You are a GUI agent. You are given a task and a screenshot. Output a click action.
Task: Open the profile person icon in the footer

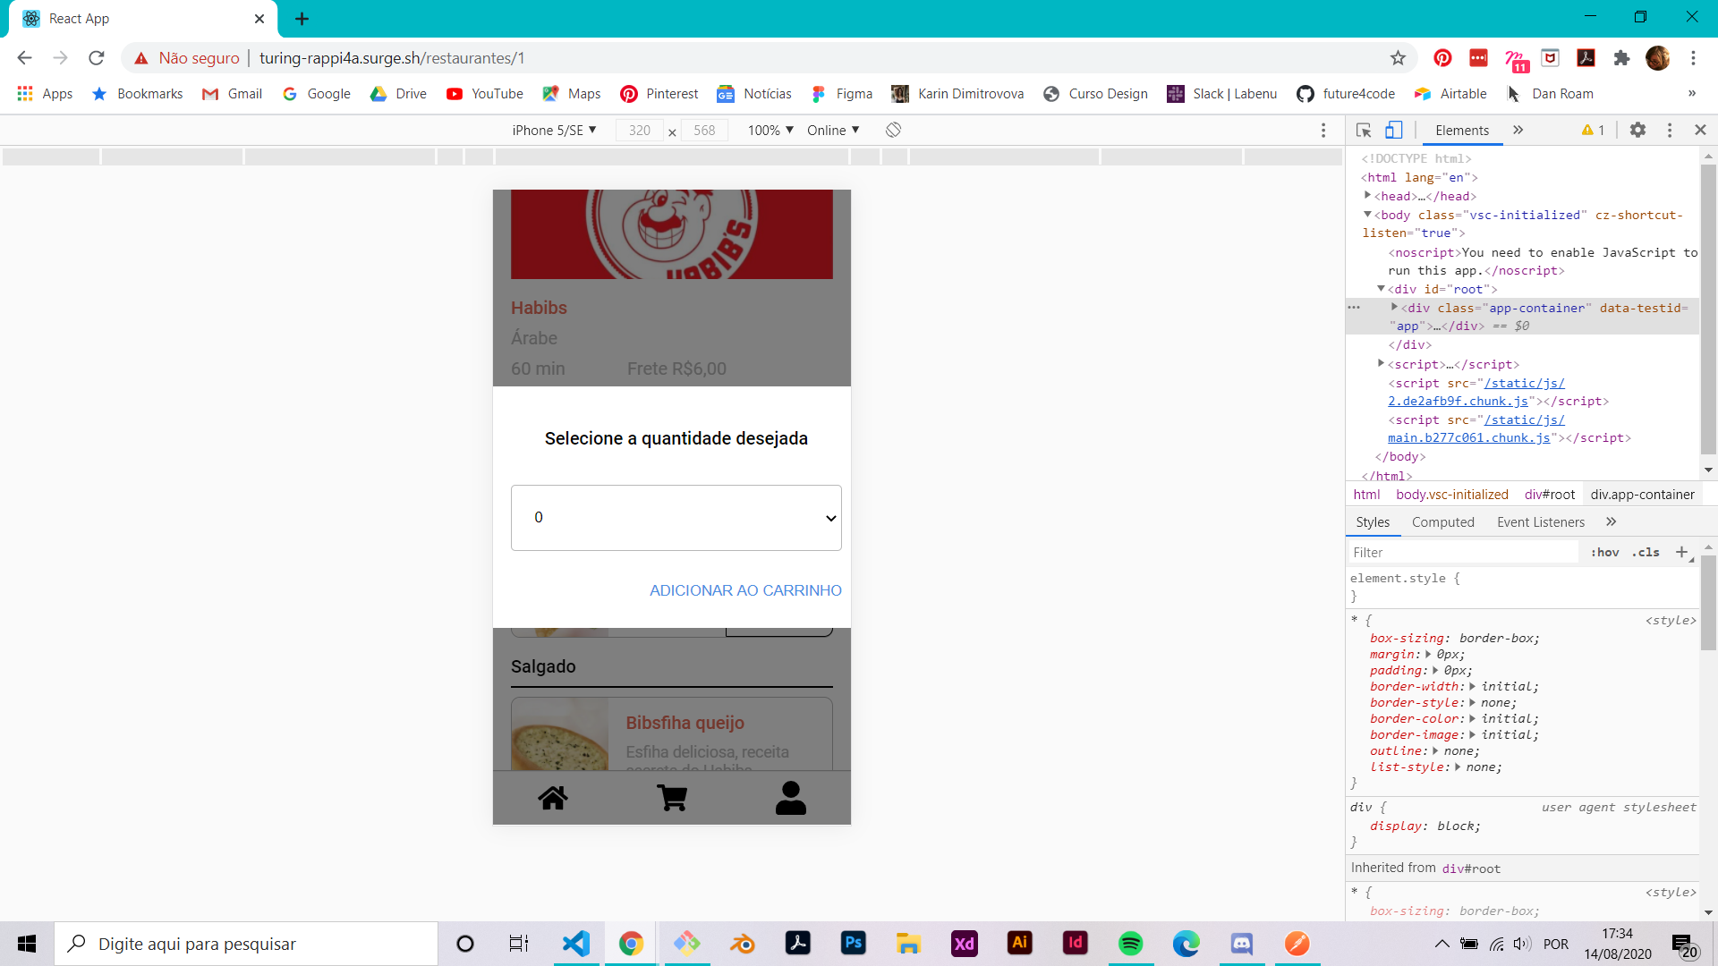pyautogui.click(x=790, y=798)
